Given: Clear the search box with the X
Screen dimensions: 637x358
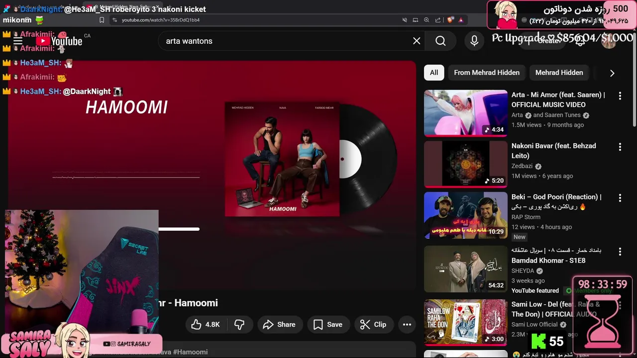Looking at the screenshot, I should pos(417,41).
